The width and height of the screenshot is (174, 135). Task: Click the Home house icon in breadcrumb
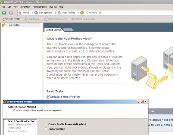20,13
